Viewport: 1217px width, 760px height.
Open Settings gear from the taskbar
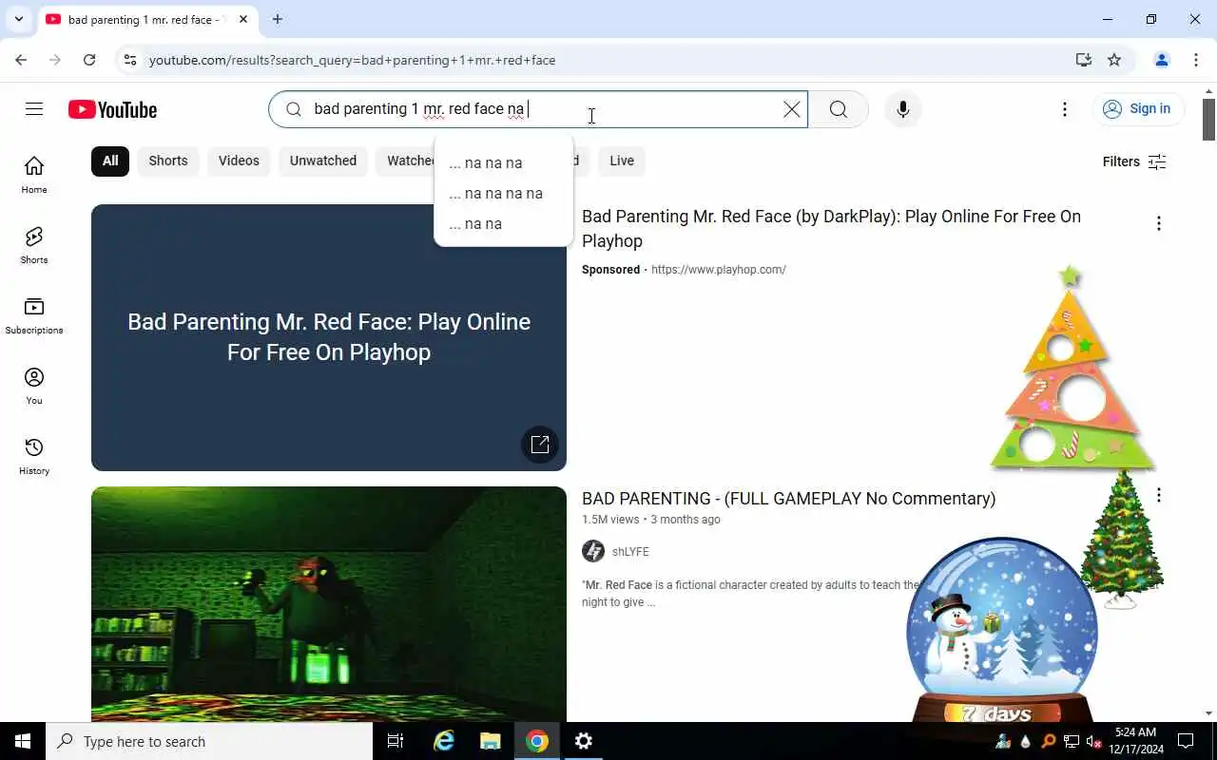click(584, 741)
